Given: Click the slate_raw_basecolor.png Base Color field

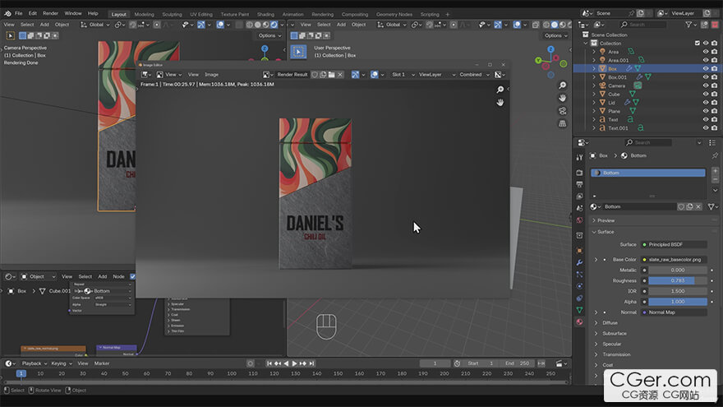Looking at the screenshot, I should pos(674,259).
